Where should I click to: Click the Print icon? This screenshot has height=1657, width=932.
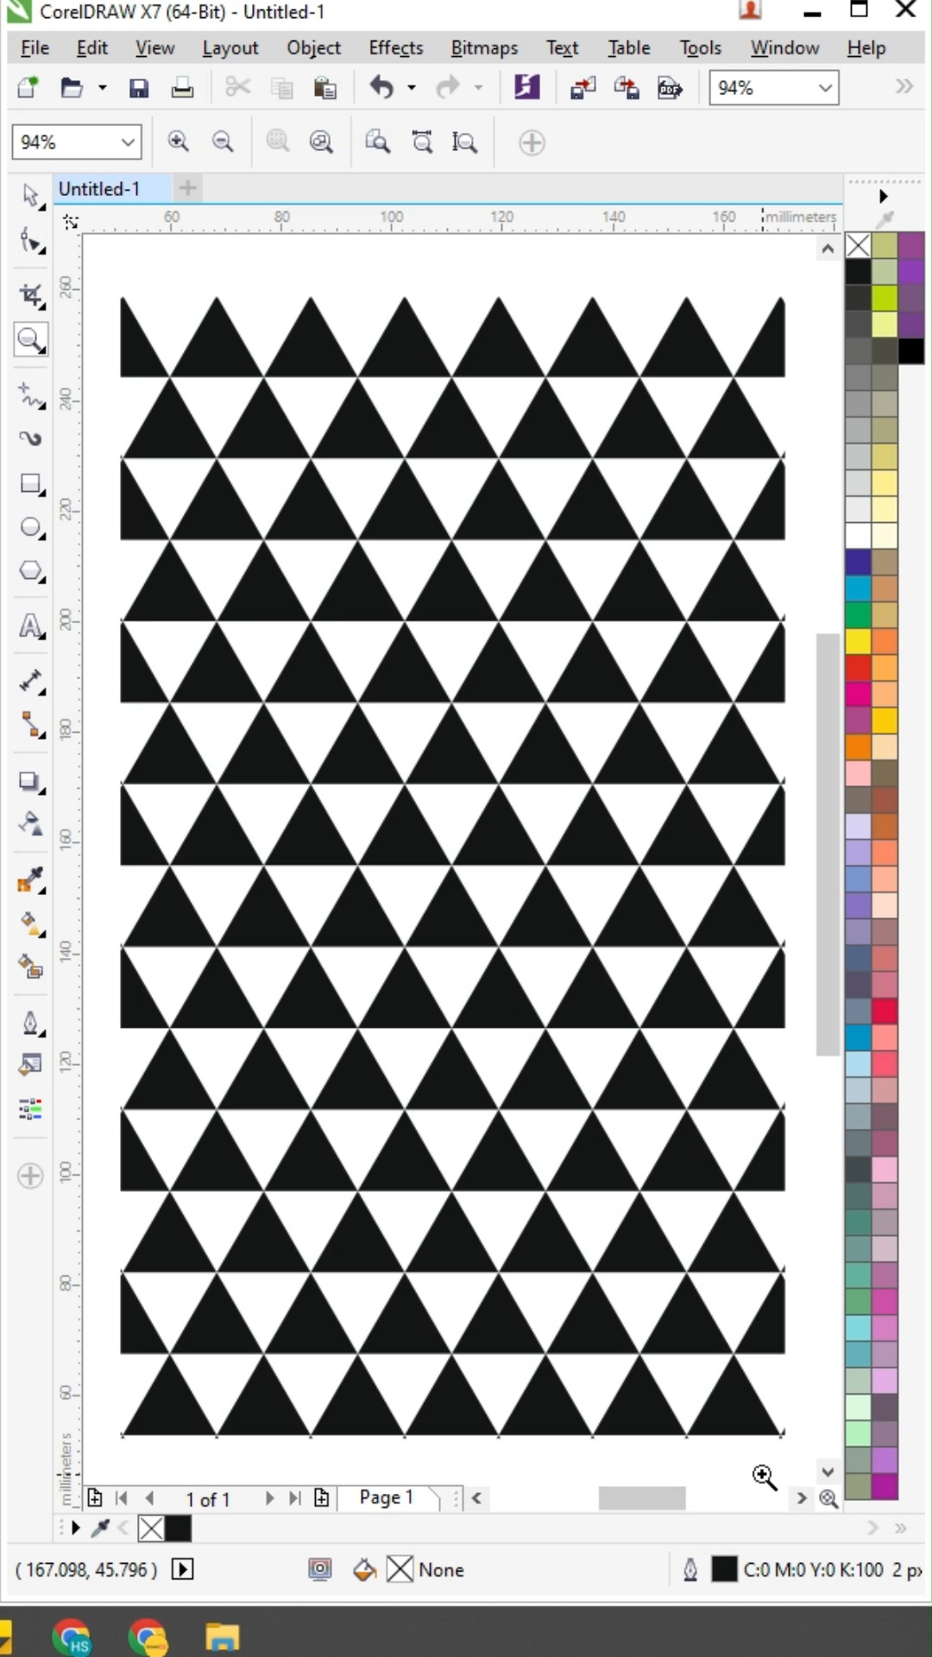tap(182, 88)
